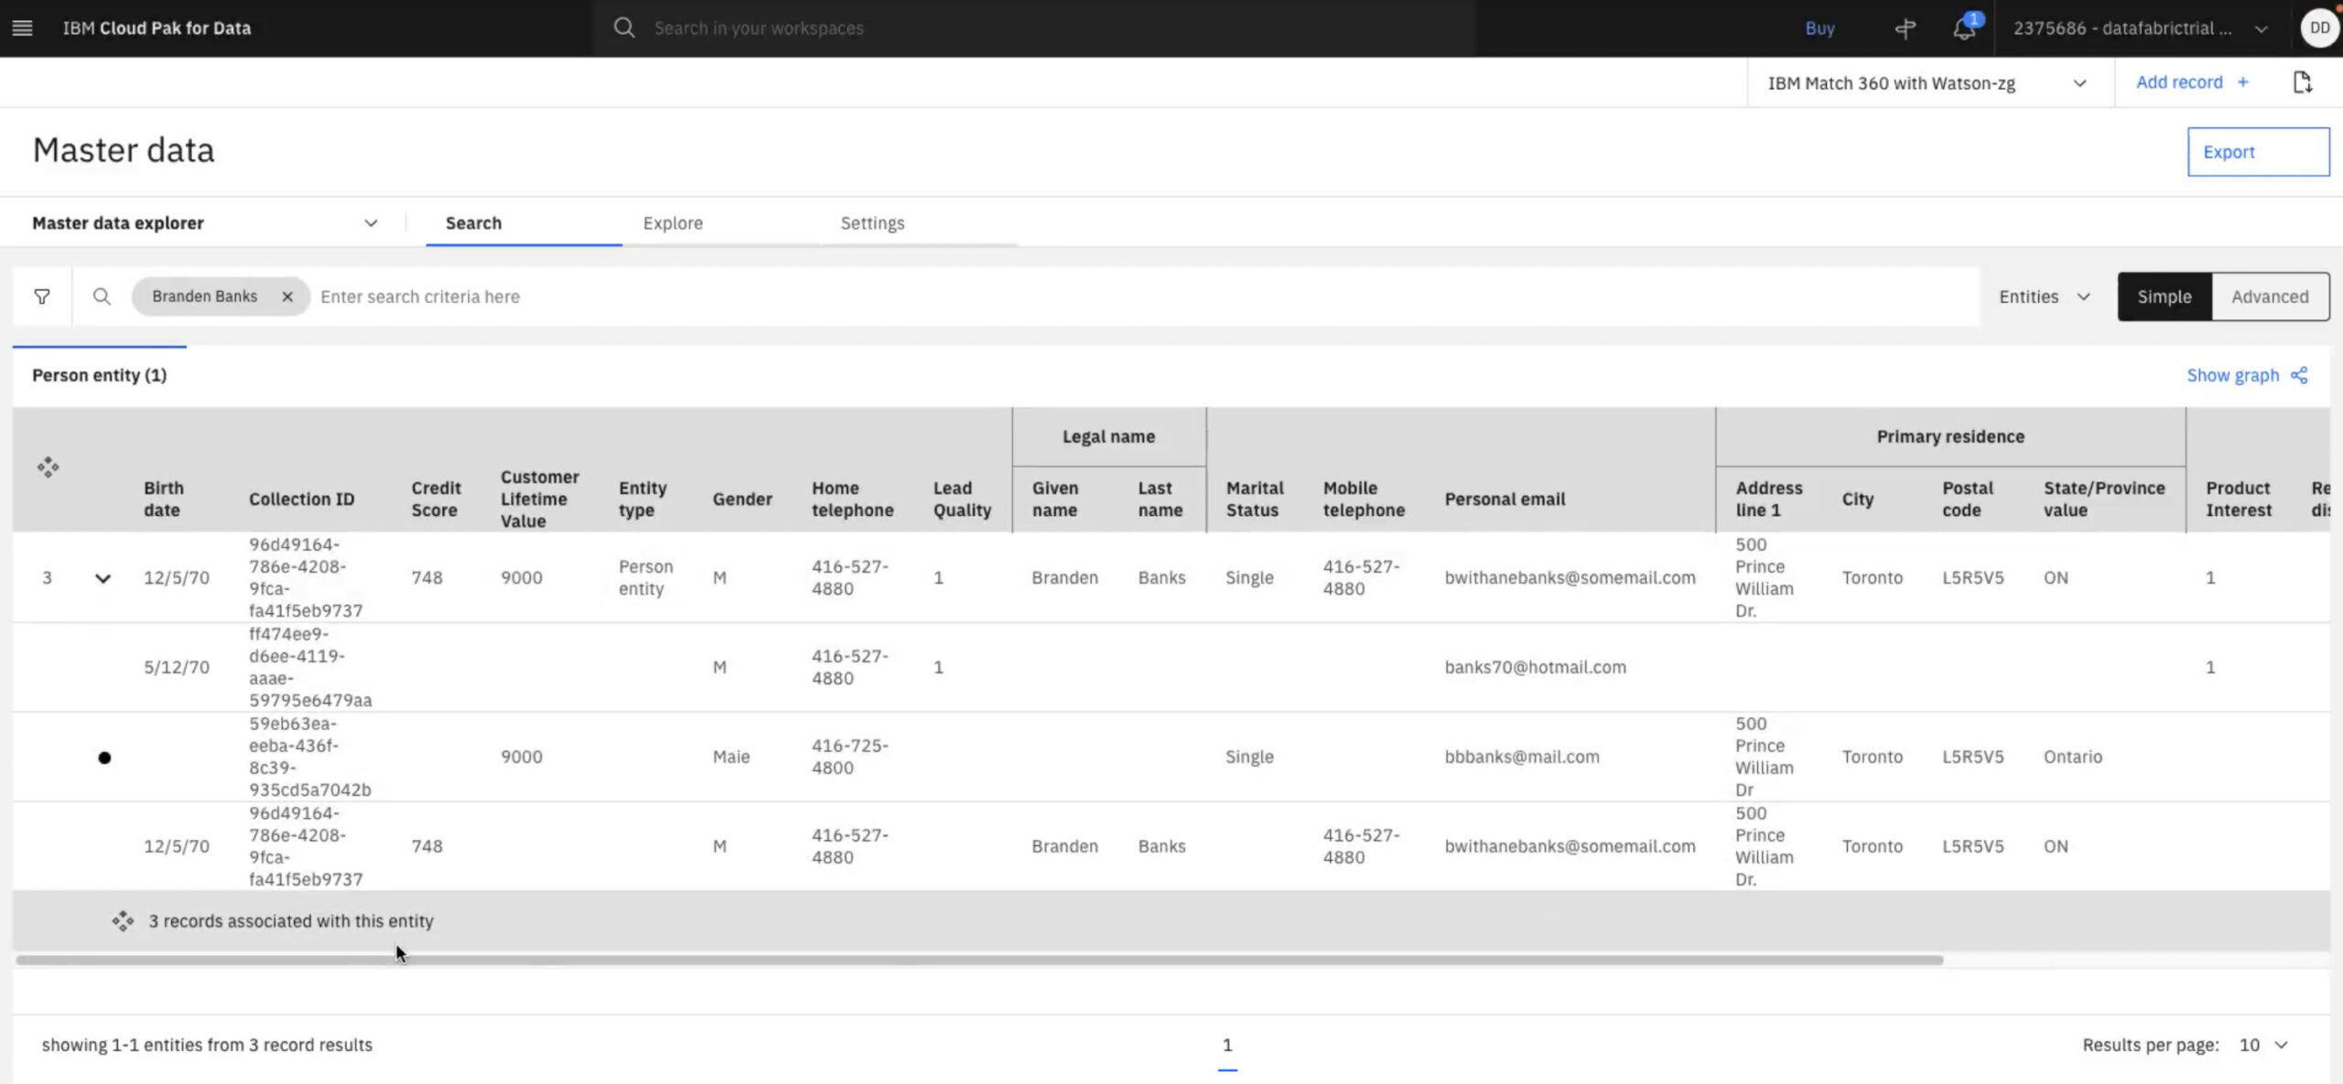
Task: Open the notifications bell
Action: click(1964, 28)
